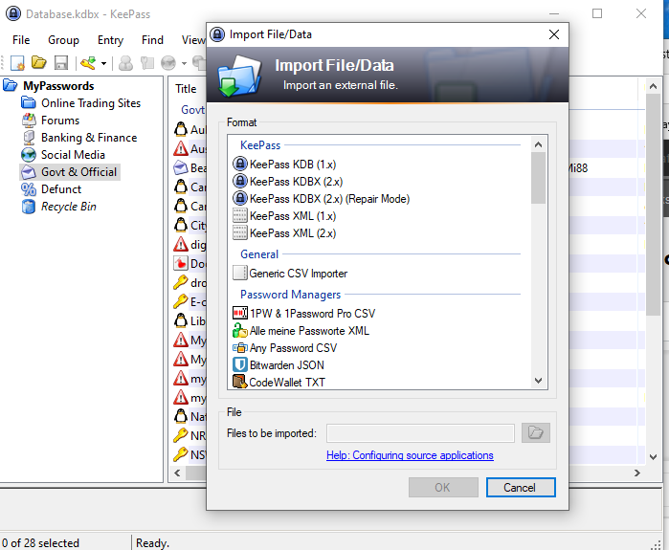This screenshot has height=550, width=669.
Task: Click the main window vertical scrollbar thumb
Action: pos(653,205)
